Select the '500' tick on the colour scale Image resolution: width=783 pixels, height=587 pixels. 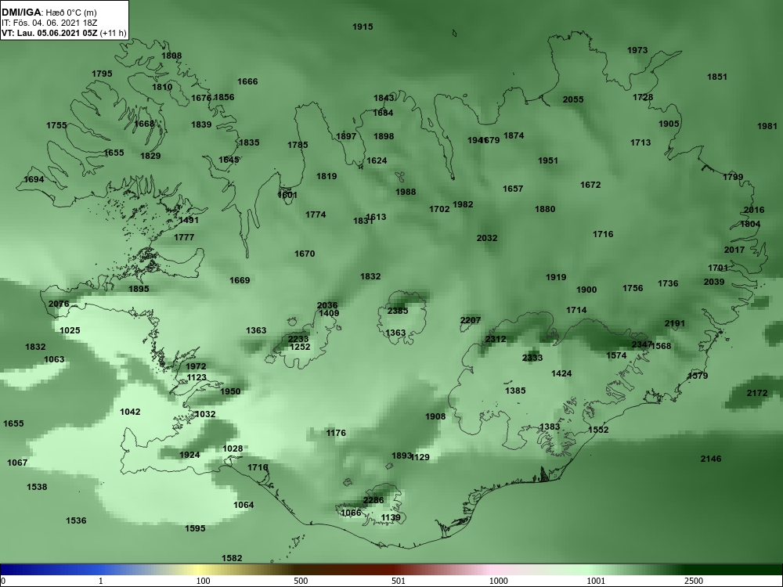301,581
